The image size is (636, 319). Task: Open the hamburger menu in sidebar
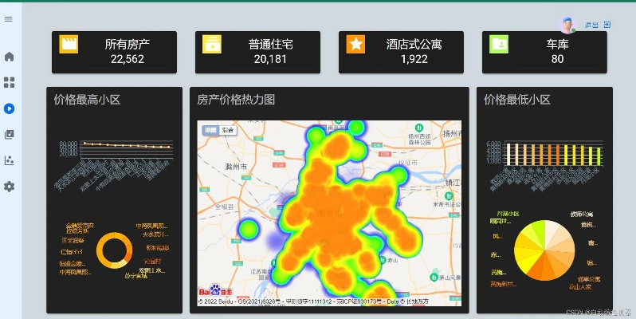click(8, 19)
